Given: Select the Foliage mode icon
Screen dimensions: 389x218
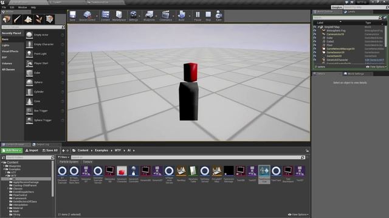Looking at the screenshot, I should (39, 19).
